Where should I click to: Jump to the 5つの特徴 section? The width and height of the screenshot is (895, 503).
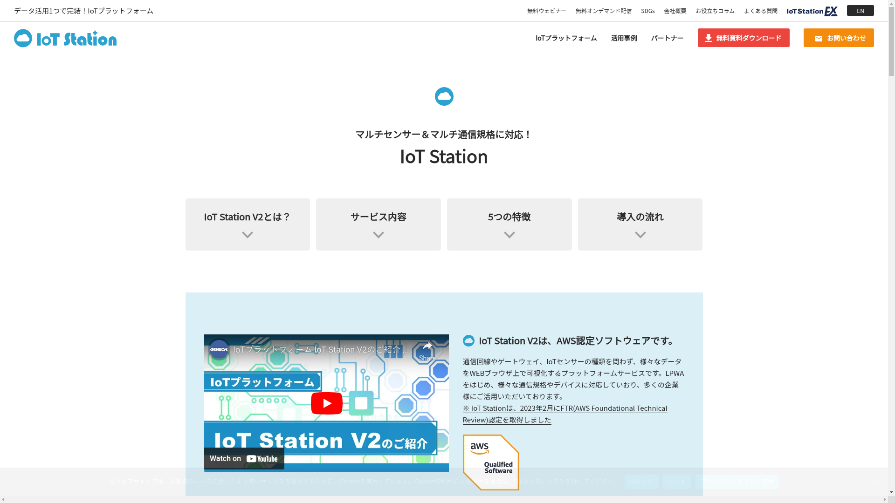click(x=509, y=224)
